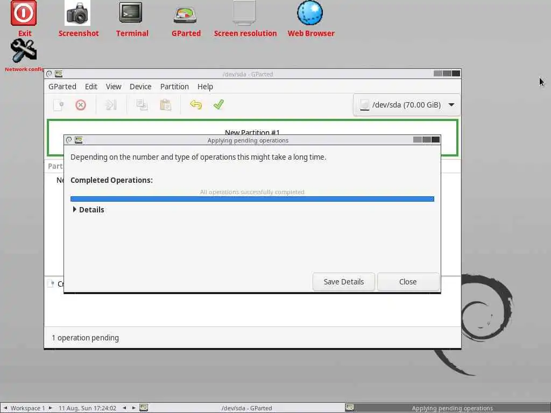Click the dialog's long time notice text
The image size is (551, 413).
(198, 157)
